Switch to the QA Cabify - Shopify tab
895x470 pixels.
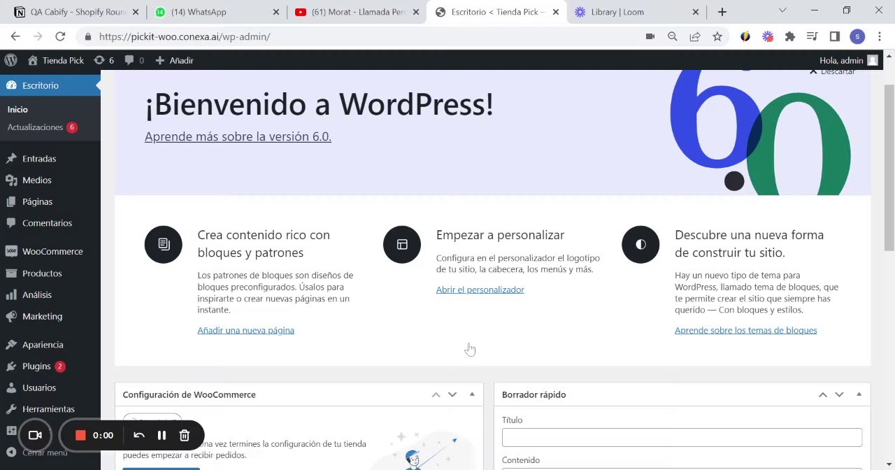point(78,12)
